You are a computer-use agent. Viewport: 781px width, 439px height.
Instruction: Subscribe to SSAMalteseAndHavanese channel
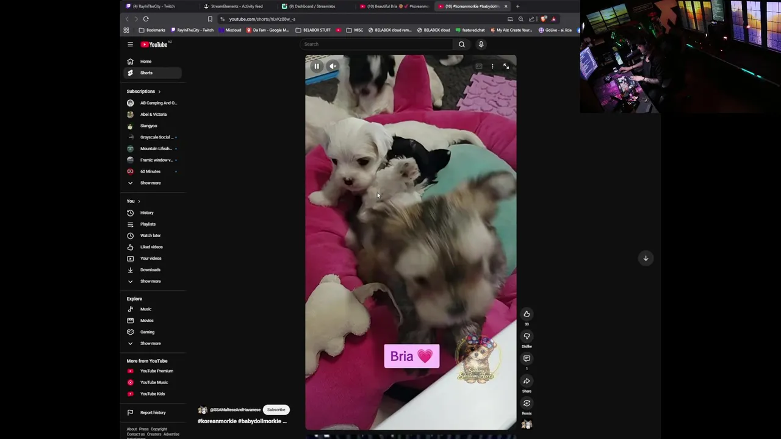click(x=276, y=410)
